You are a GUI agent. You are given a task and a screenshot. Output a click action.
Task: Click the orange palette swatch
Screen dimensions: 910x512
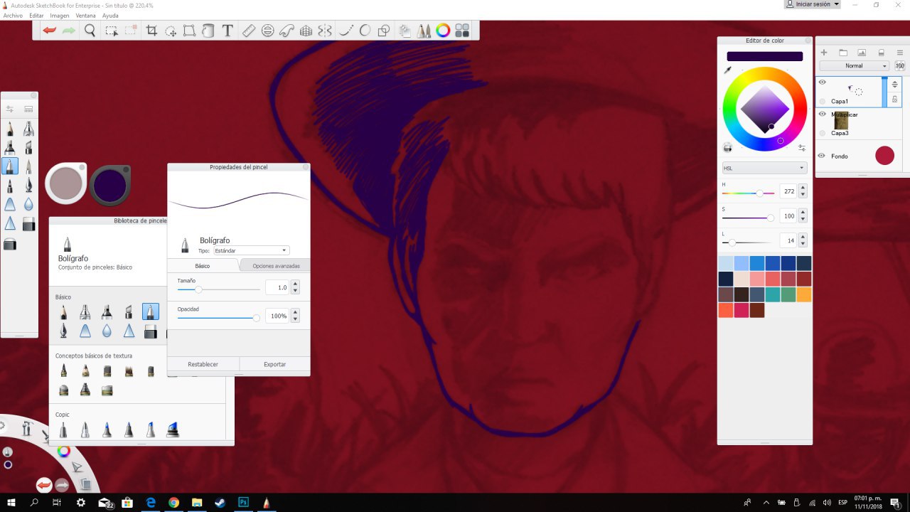804,294
